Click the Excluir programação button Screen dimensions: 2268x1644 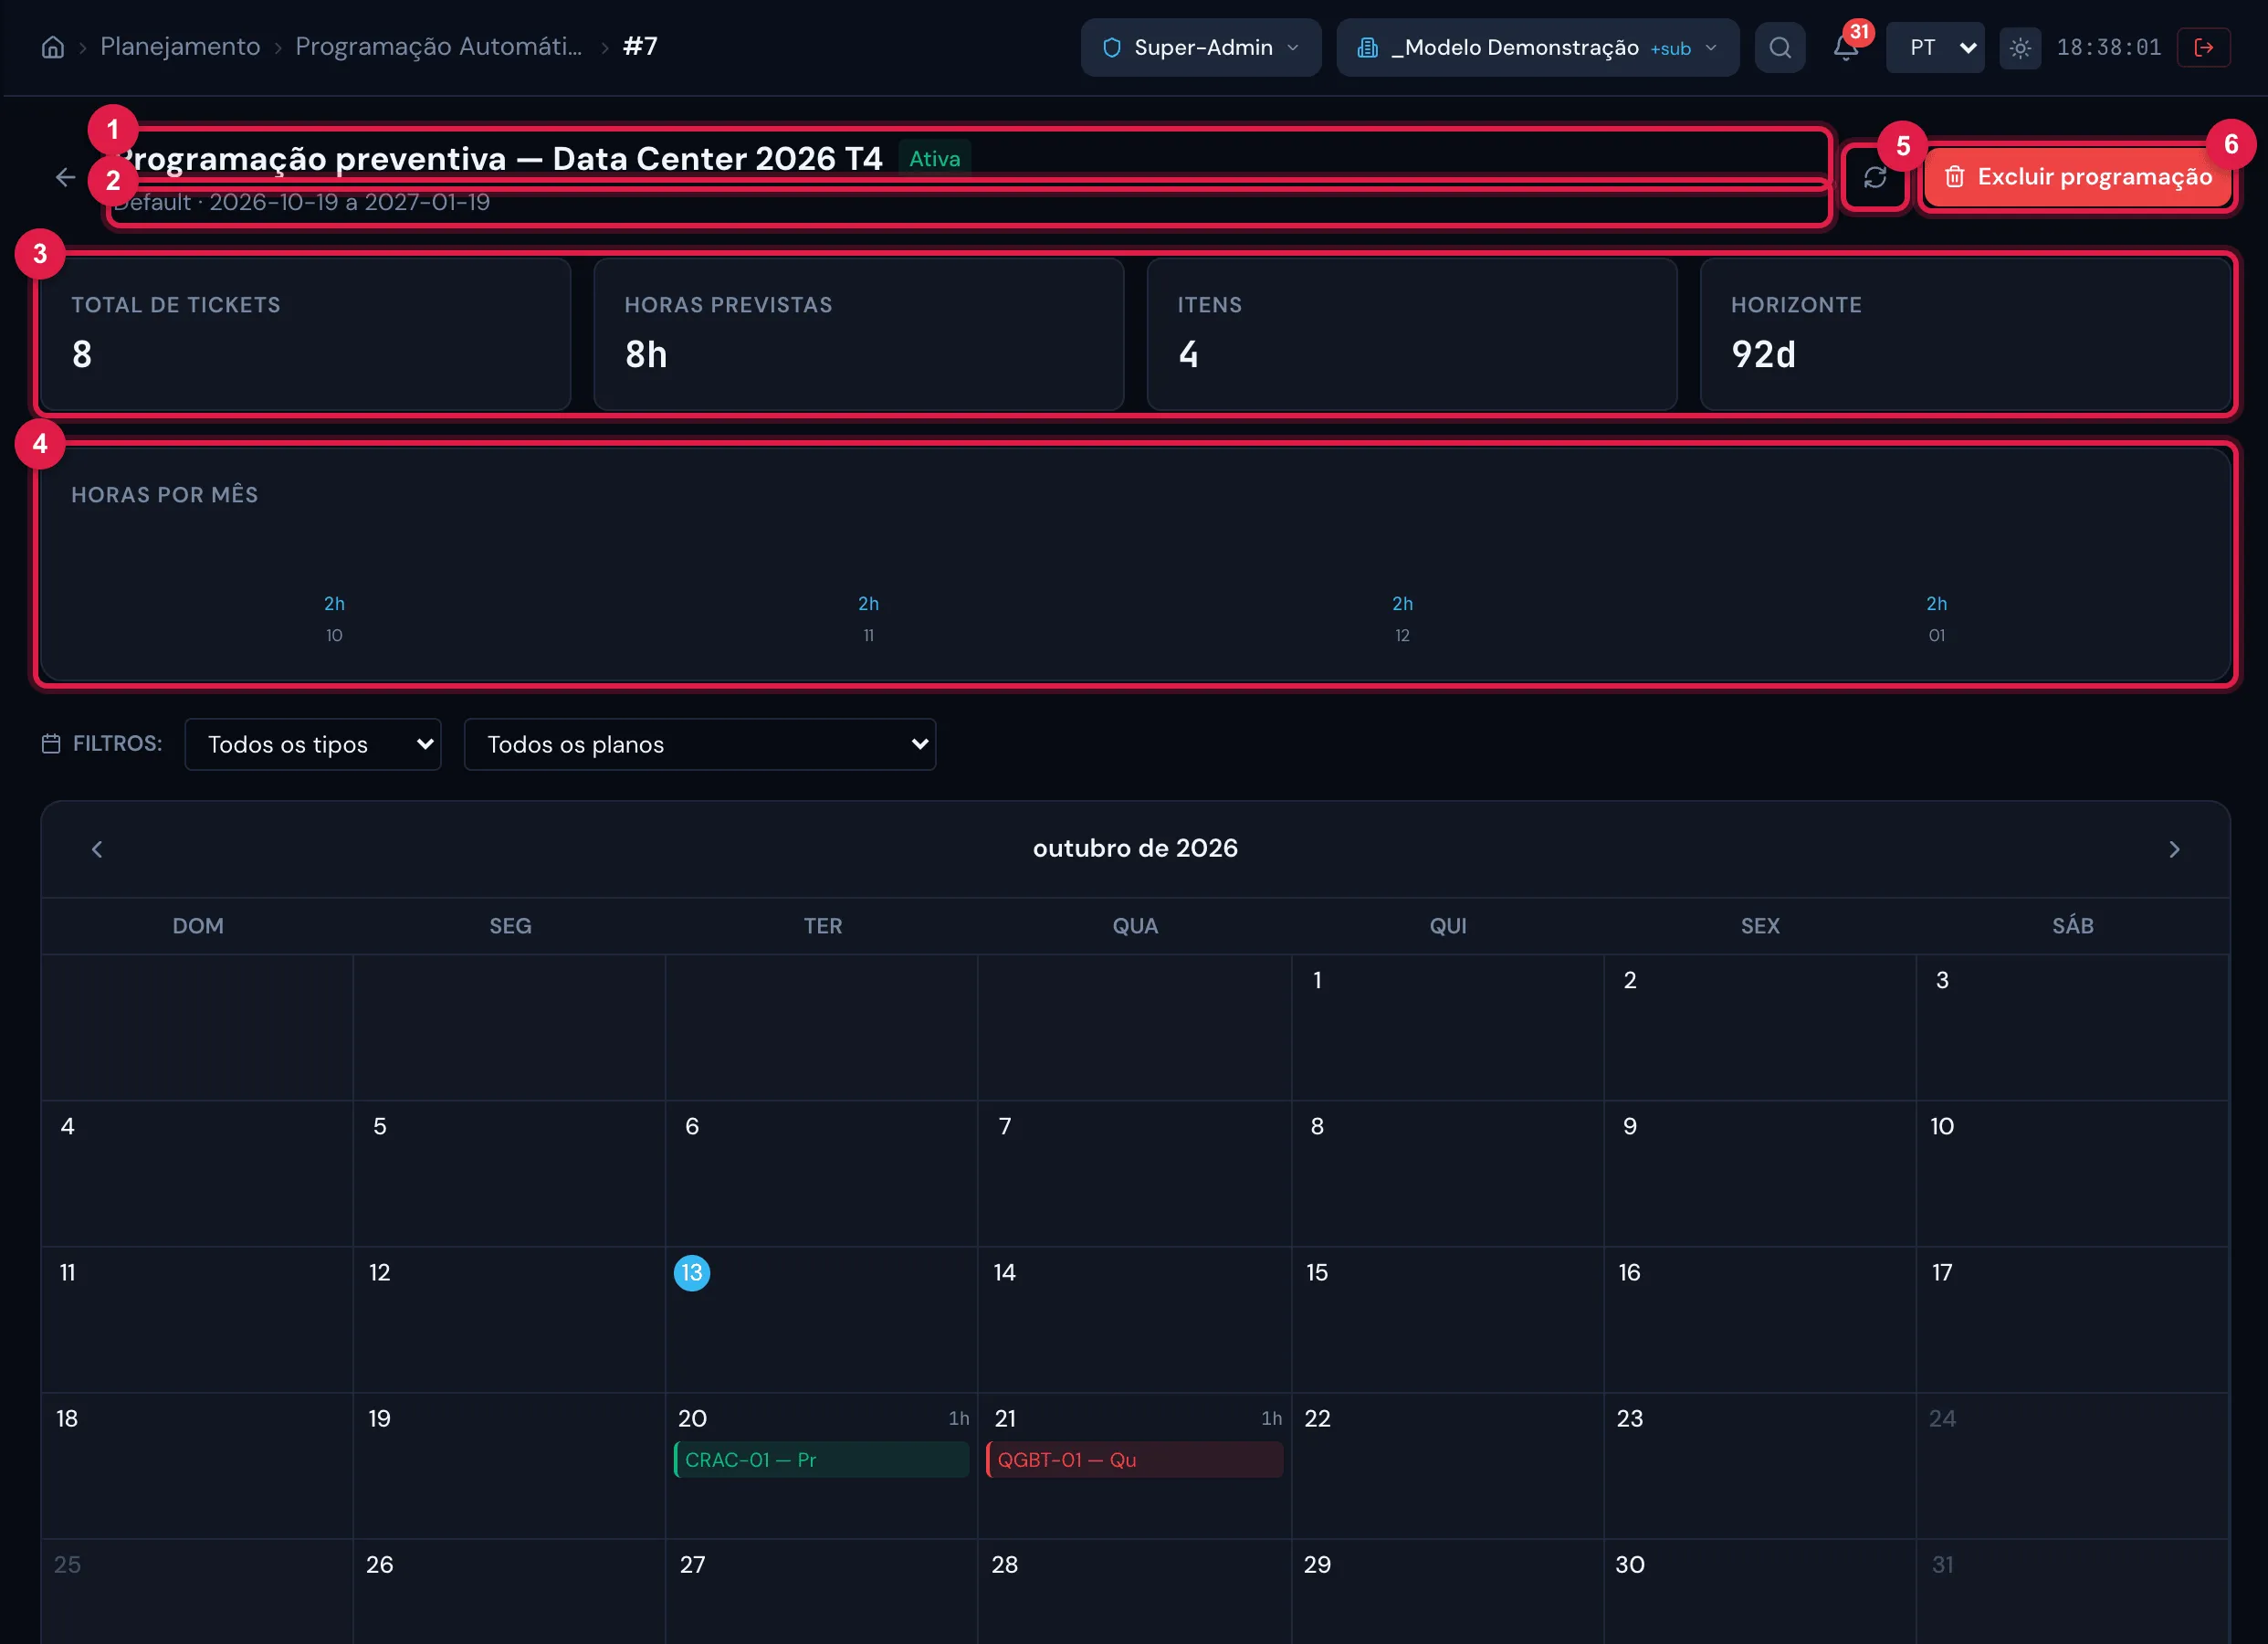(2078, 177)
